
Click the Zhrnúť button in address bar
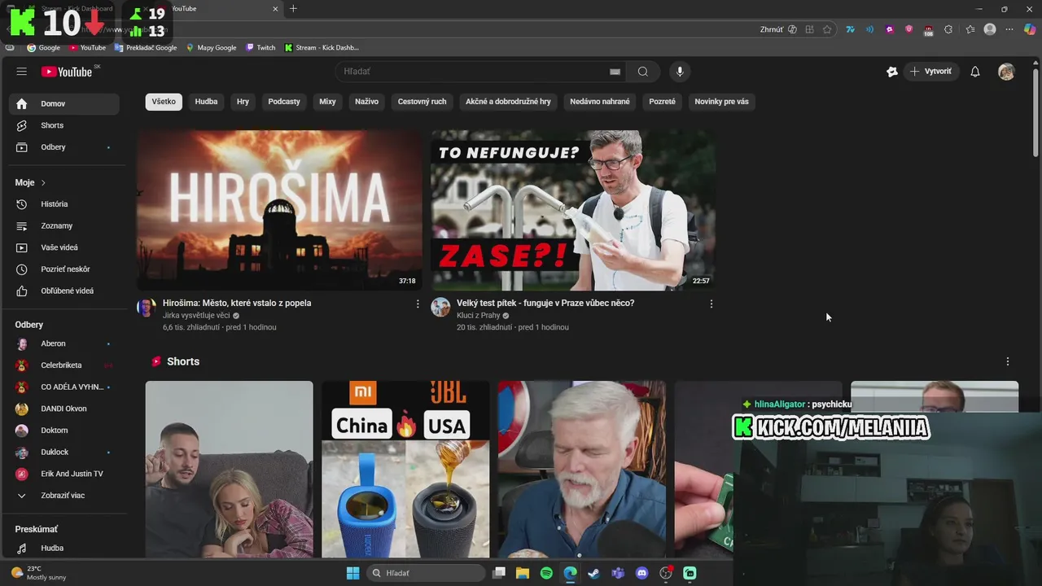tap(772, 29)
